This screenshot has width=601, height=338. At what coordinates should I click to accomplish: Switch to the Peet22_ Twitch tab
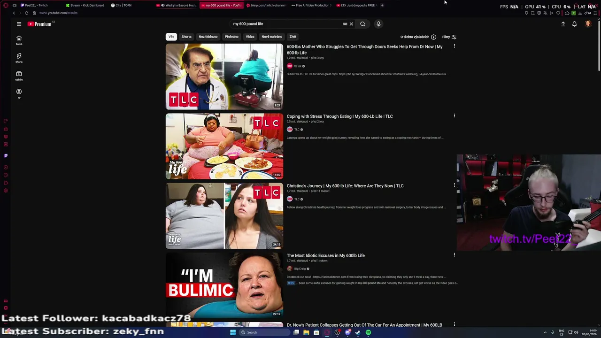point(34,5)
